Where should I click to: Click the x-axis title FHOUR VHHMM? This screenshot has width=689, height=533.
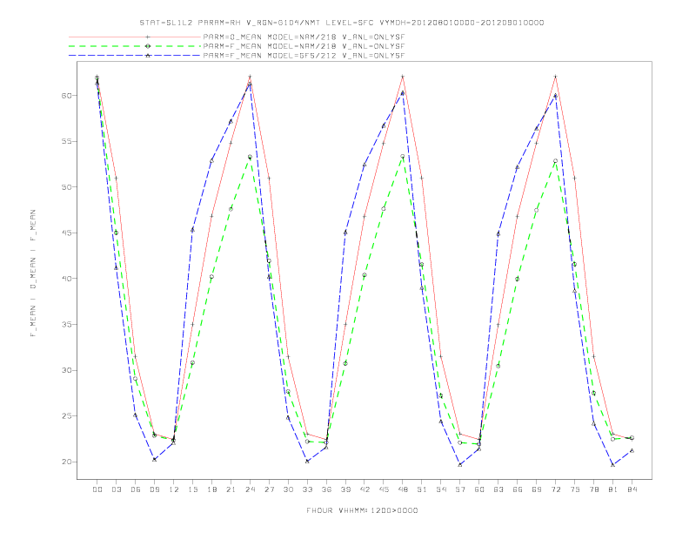362,510
